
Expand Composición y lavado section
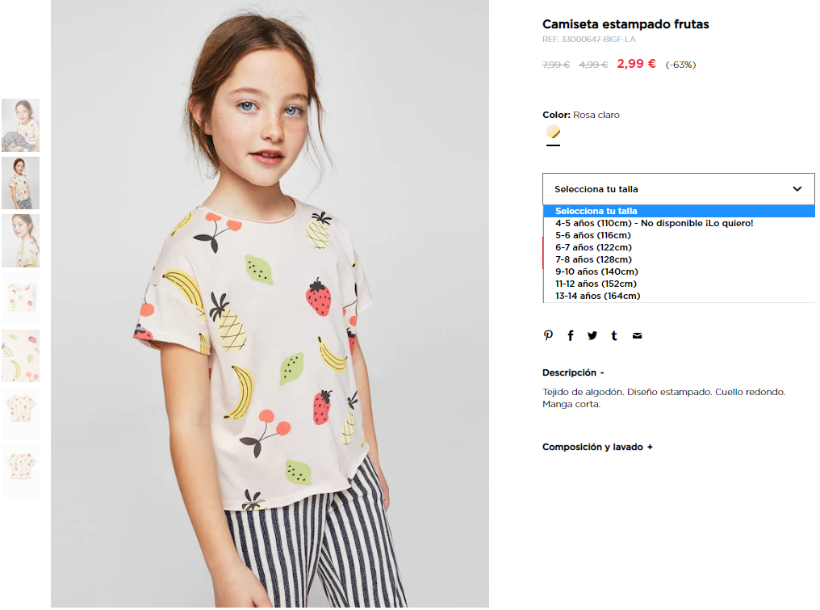pos(597,447)
